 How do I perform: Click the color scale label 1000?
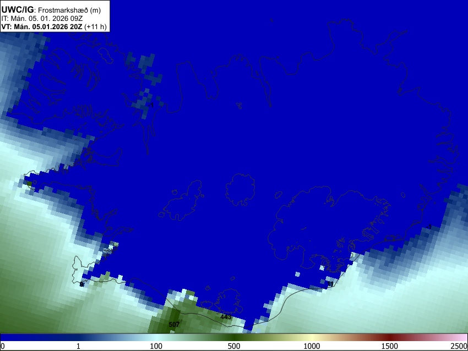pos(312,346)
